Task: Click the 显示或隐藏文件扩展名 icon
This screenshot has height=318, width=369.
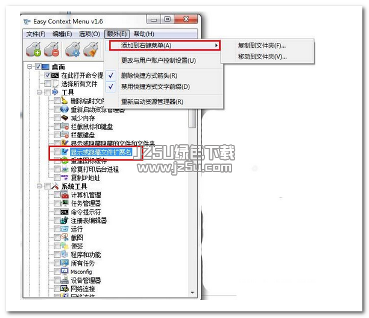Action: pyautogui.click(x=65, y=151)
